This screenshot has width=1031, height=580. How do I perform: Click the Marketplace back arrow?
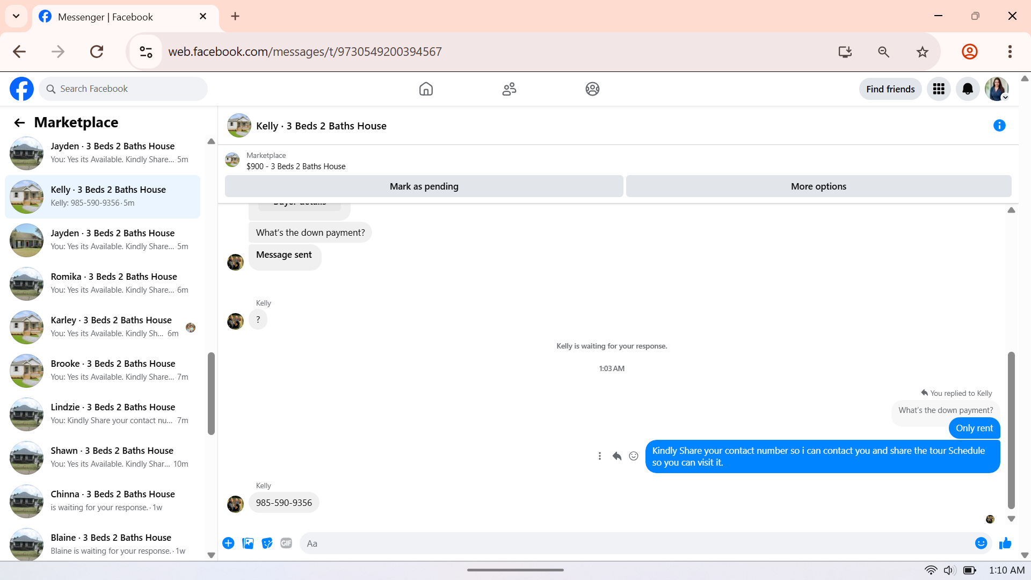[19, 122]
